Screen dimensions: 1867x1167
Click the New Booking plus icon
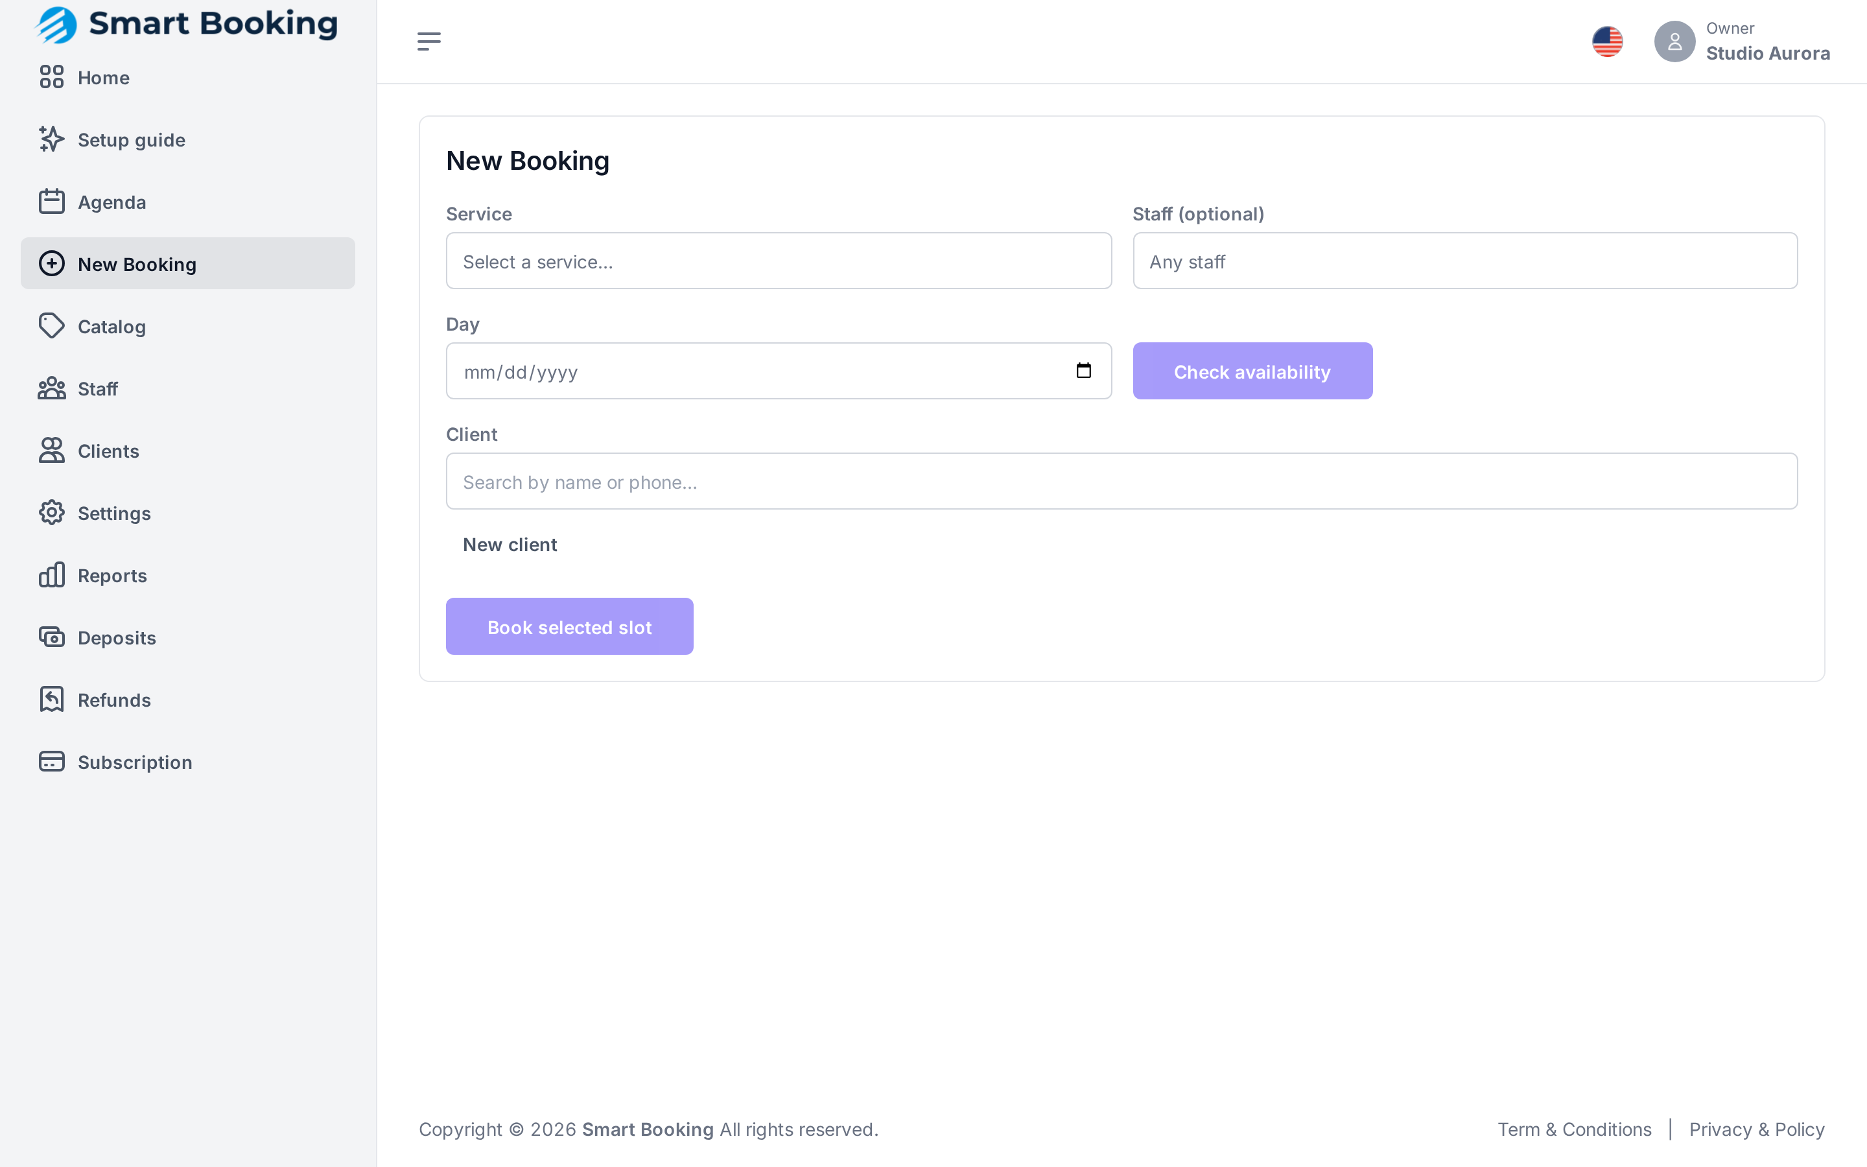pyautogui.click(x=52, y=264)
